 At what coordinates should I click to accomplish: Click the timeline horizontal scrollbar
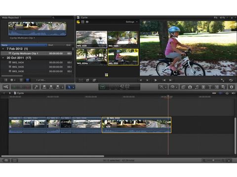click(x=53, y=156)
